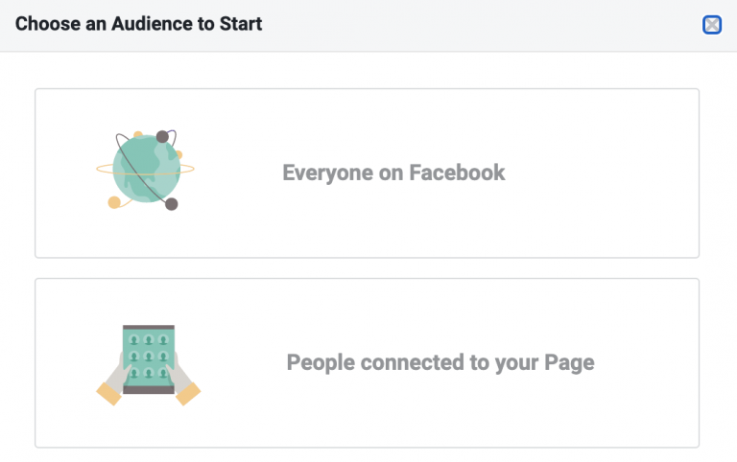Choose the Everyone on Facebook audience card
Viewport: 737px width, 462px height.
[x=367, y=173]
